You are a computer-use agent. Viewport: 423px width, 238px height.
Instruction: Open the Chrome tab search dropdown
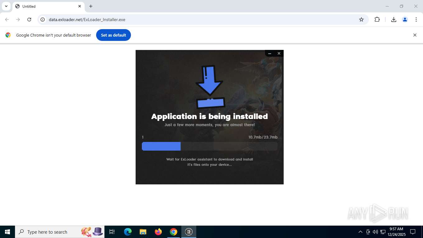pos(6,6)
